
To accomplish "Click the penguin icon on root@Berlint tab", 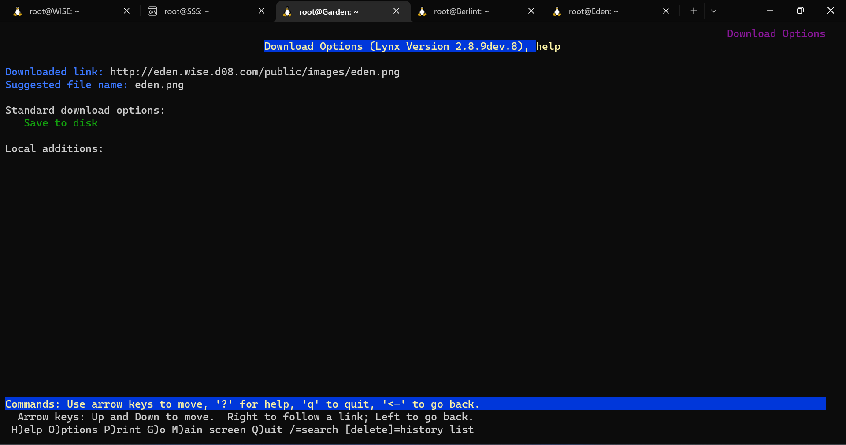I will [x=422, y=11].
